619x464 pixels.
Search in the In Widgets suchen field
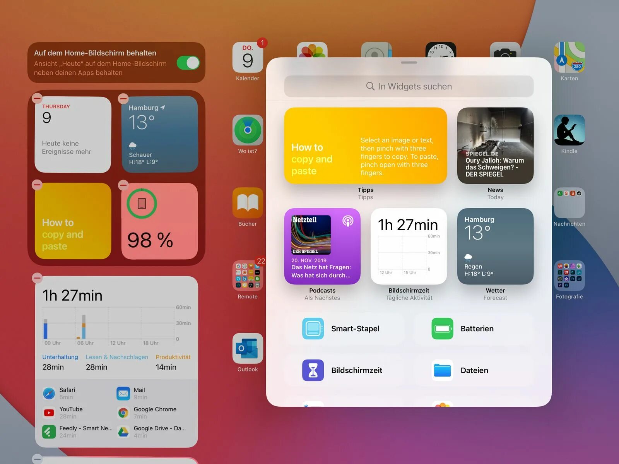click(409, 86)
